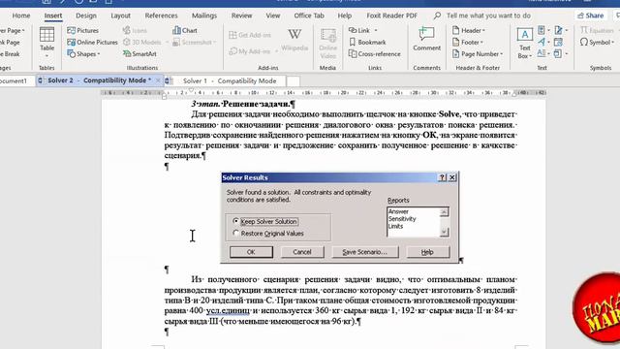620x349 pixels.
Task: Open the Home ribbon tab
Action: coord(21,16)
